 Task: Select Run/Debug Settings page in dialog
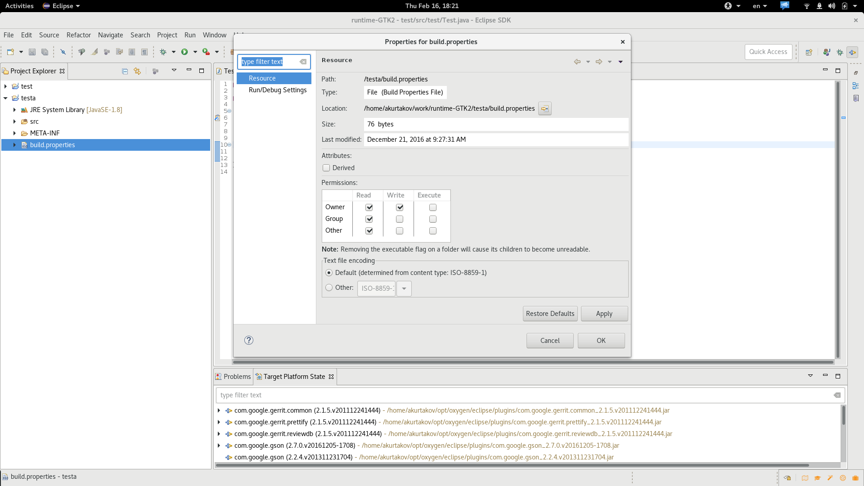tap(277, 90)
